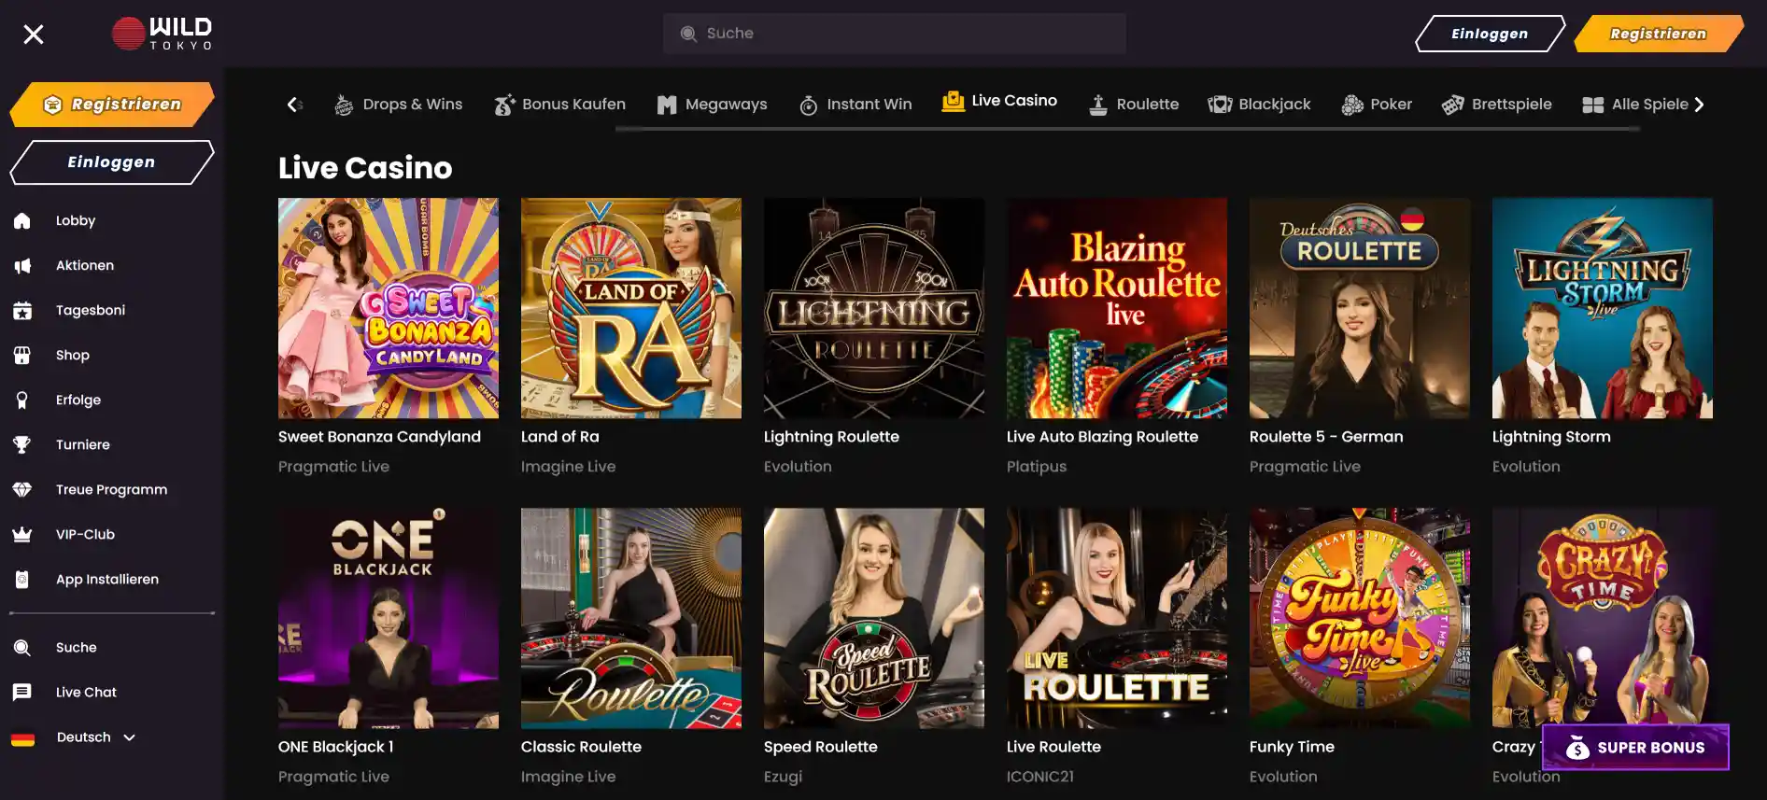Open Sweet Bonanza Candyland game thumbnail
This screenshot has height=800, width=1767.
(389, 308)
